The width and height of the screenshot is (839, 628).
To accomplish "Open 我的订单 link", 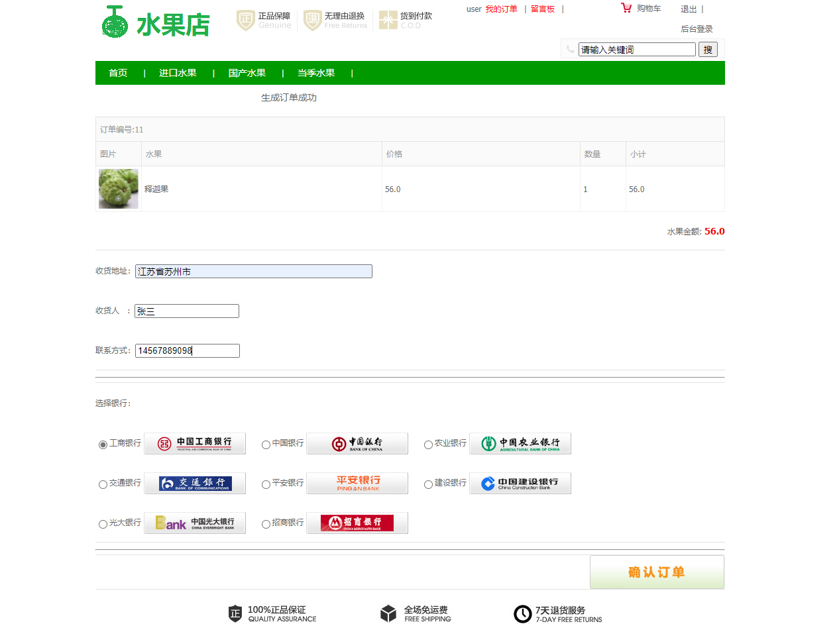I will click(501, 9).
